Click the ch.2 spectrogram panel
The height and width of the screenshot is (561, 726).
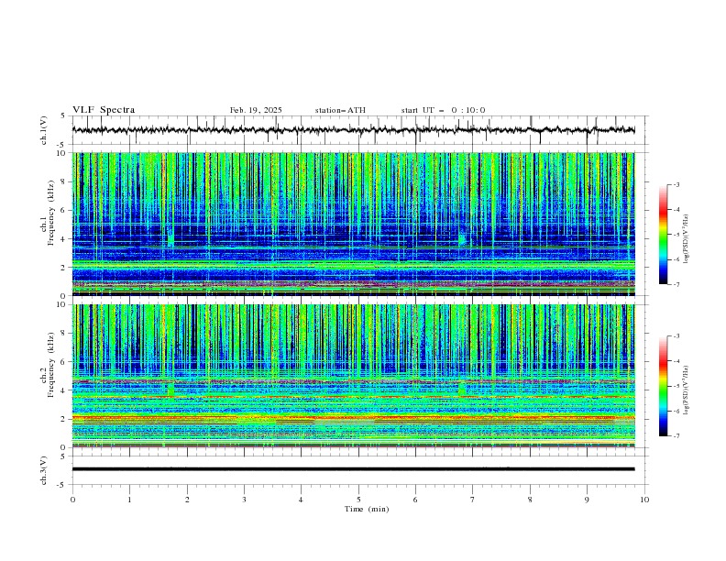tap(353, 376)
